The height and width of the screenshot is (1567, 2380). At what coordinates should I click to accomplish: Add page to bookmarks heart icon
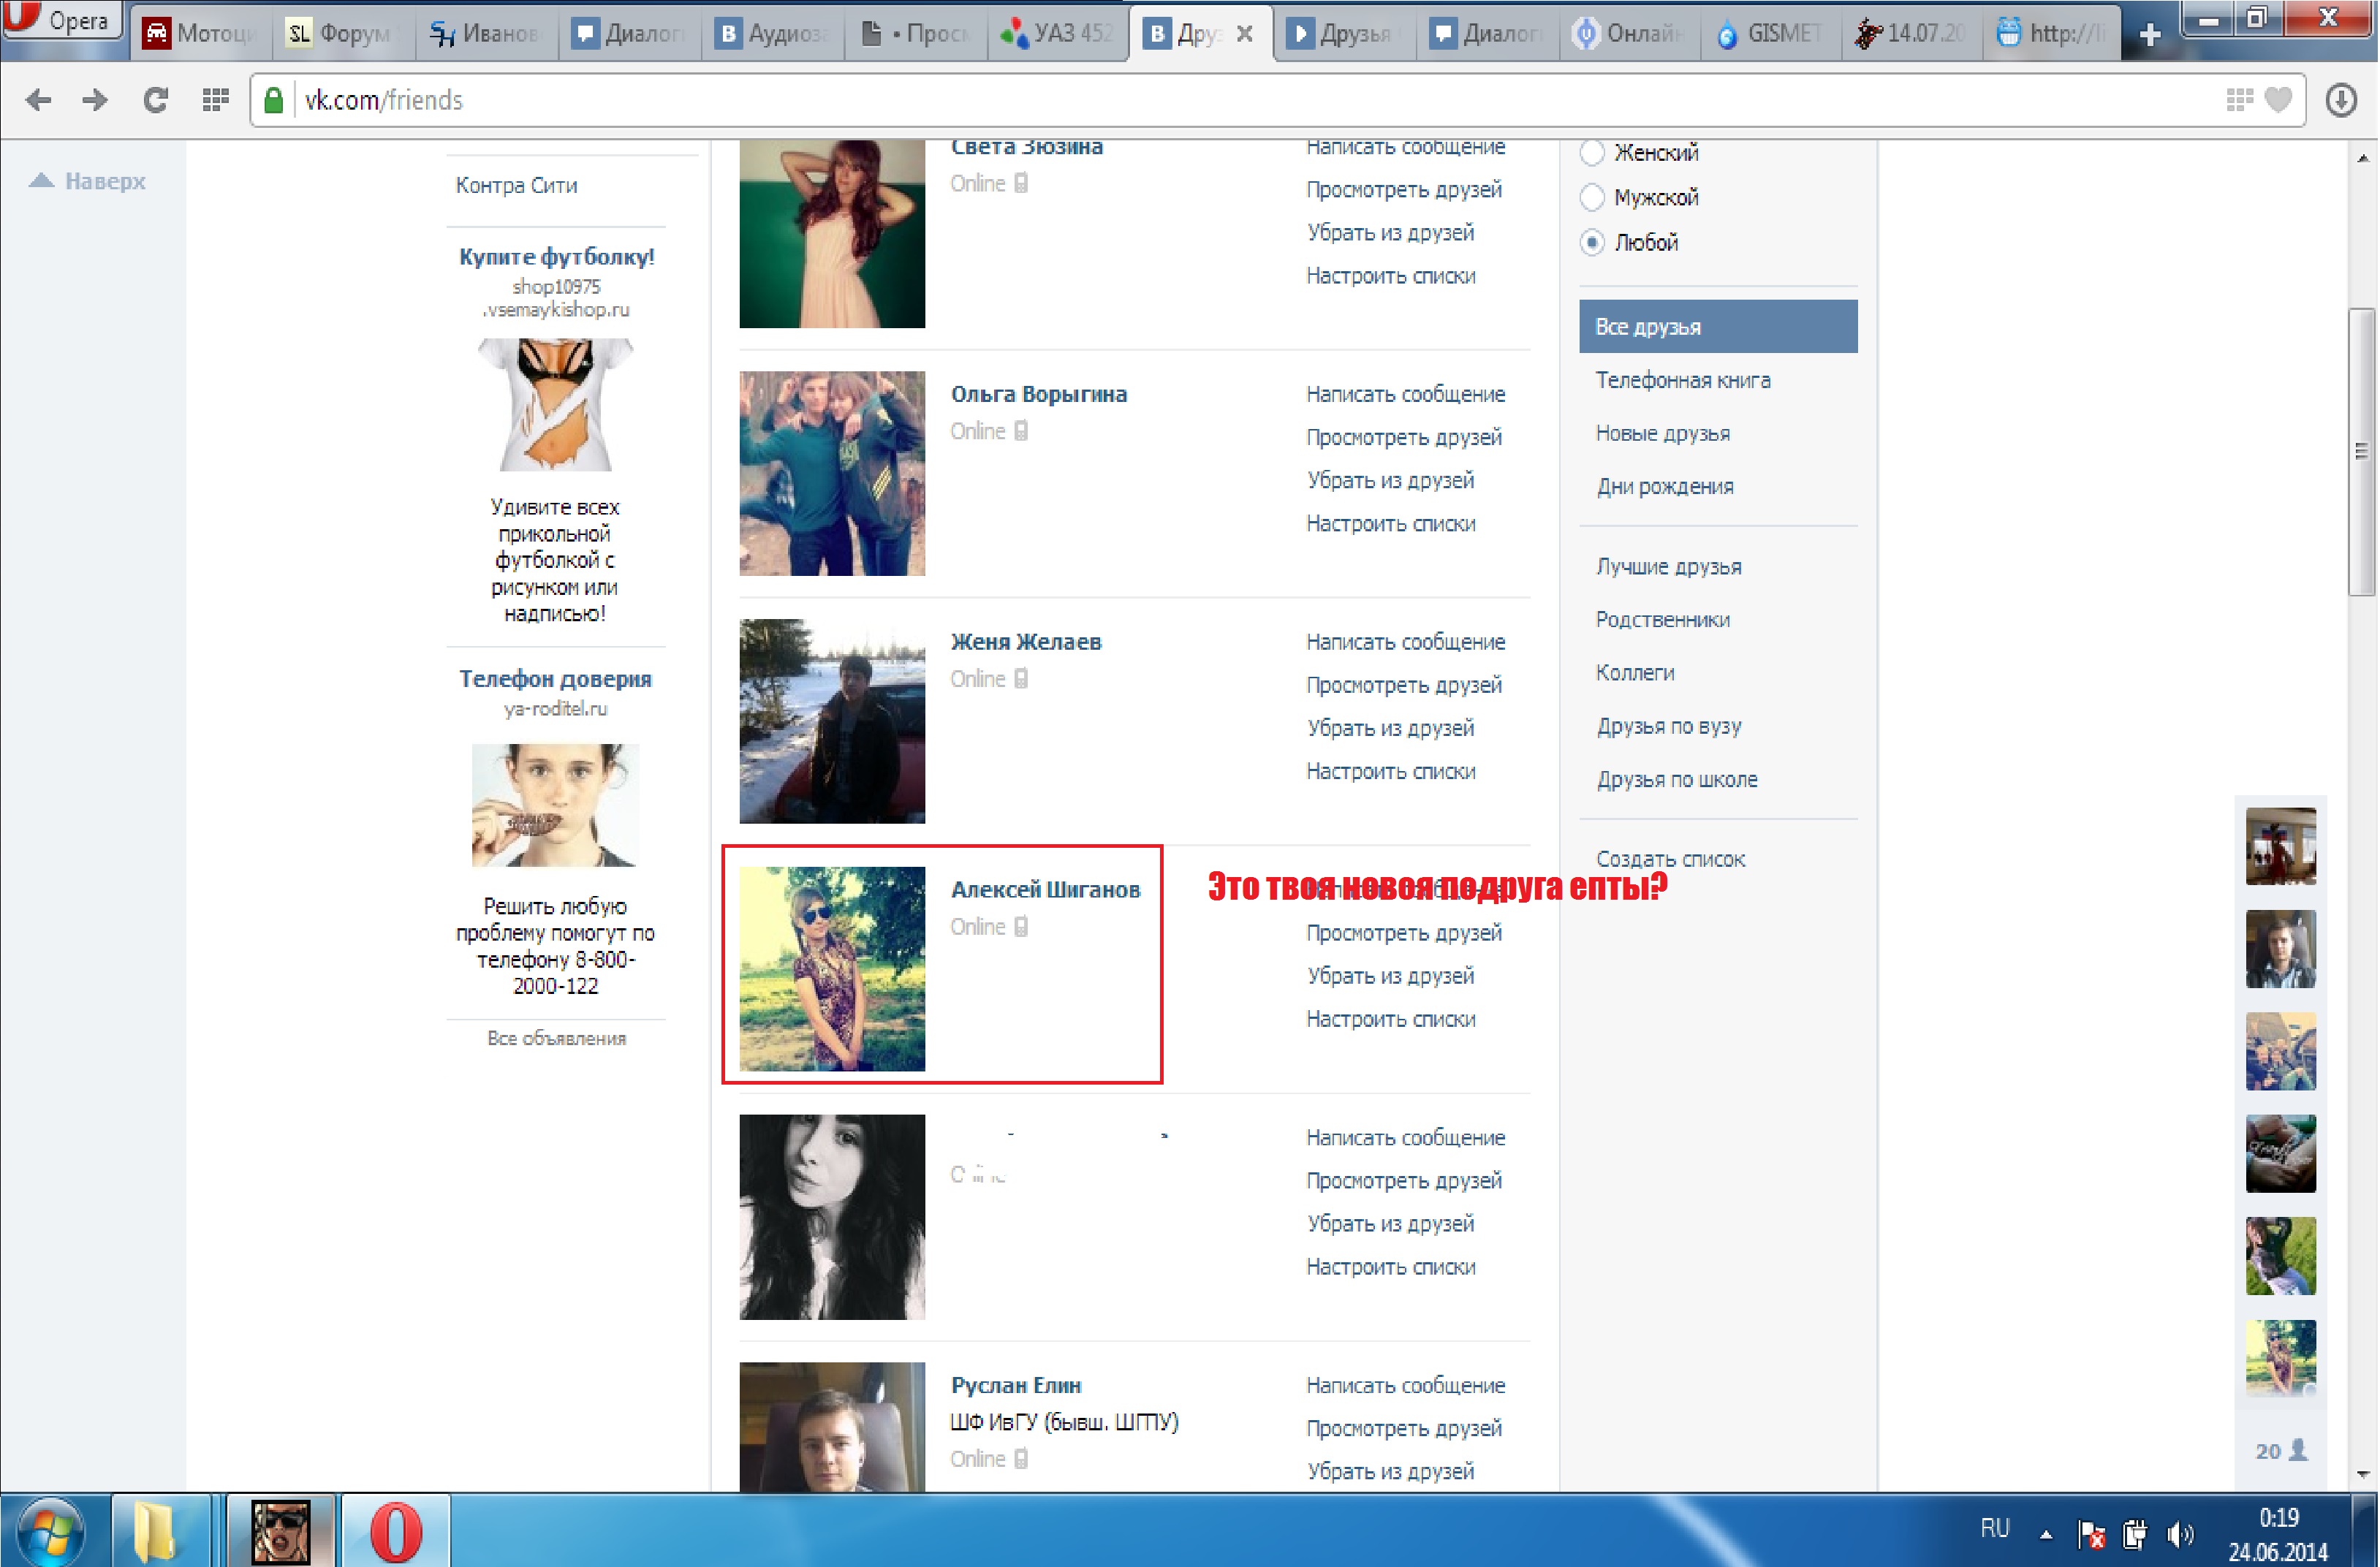(2278, 100)
